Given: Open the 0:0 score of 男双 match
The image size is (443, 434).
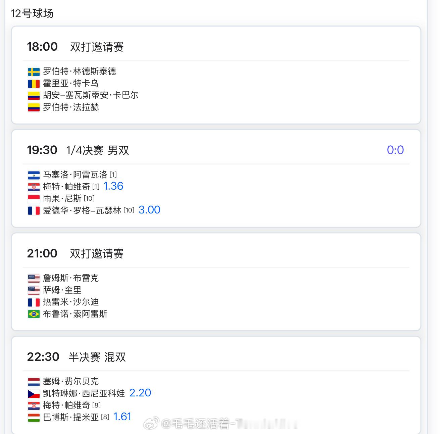Looking at the screenshot, I should tap(395, 150).
